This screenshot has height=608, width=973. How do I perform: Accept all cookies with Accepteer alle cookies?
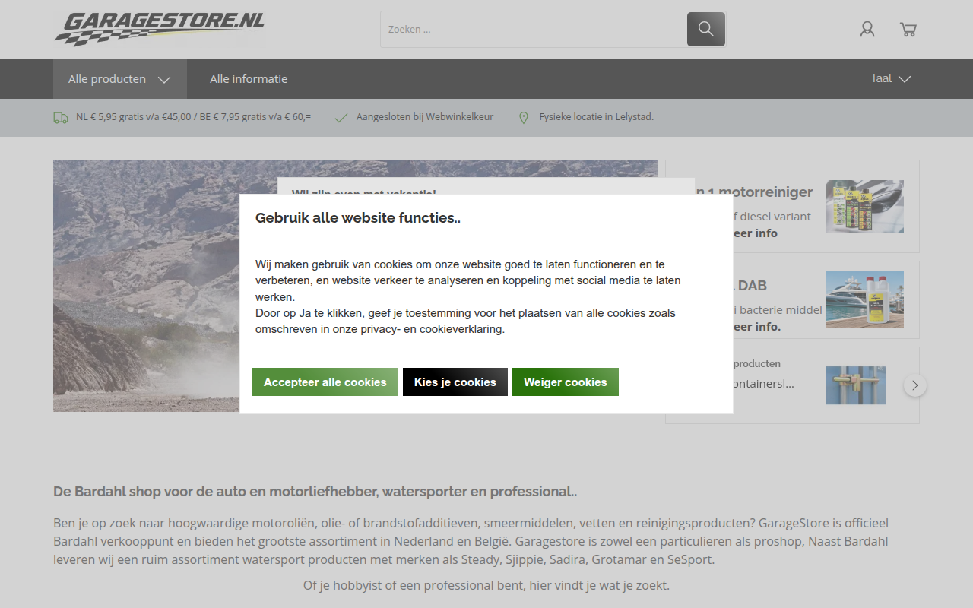coord(325,382)
